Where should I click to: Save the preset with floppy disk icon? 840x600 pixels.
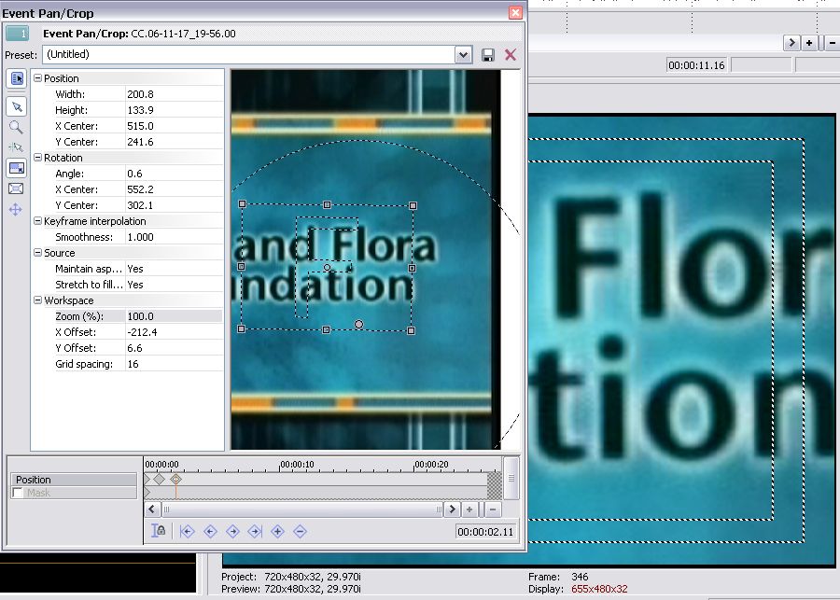click(x=487, y=55)
